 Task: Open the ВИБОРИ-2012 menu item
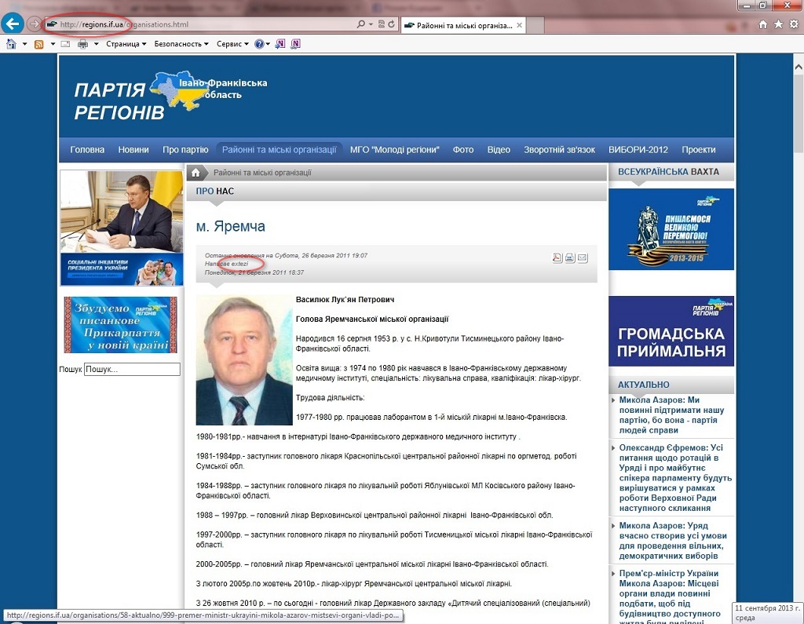click(638, 150)
